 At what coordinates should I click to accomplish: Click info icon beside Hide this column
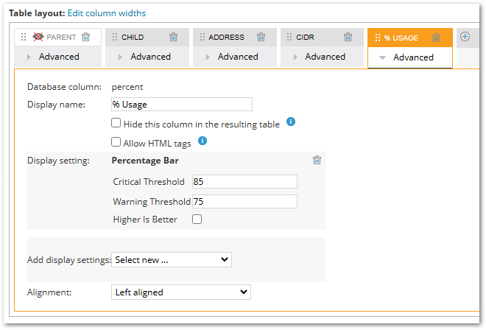291,122
